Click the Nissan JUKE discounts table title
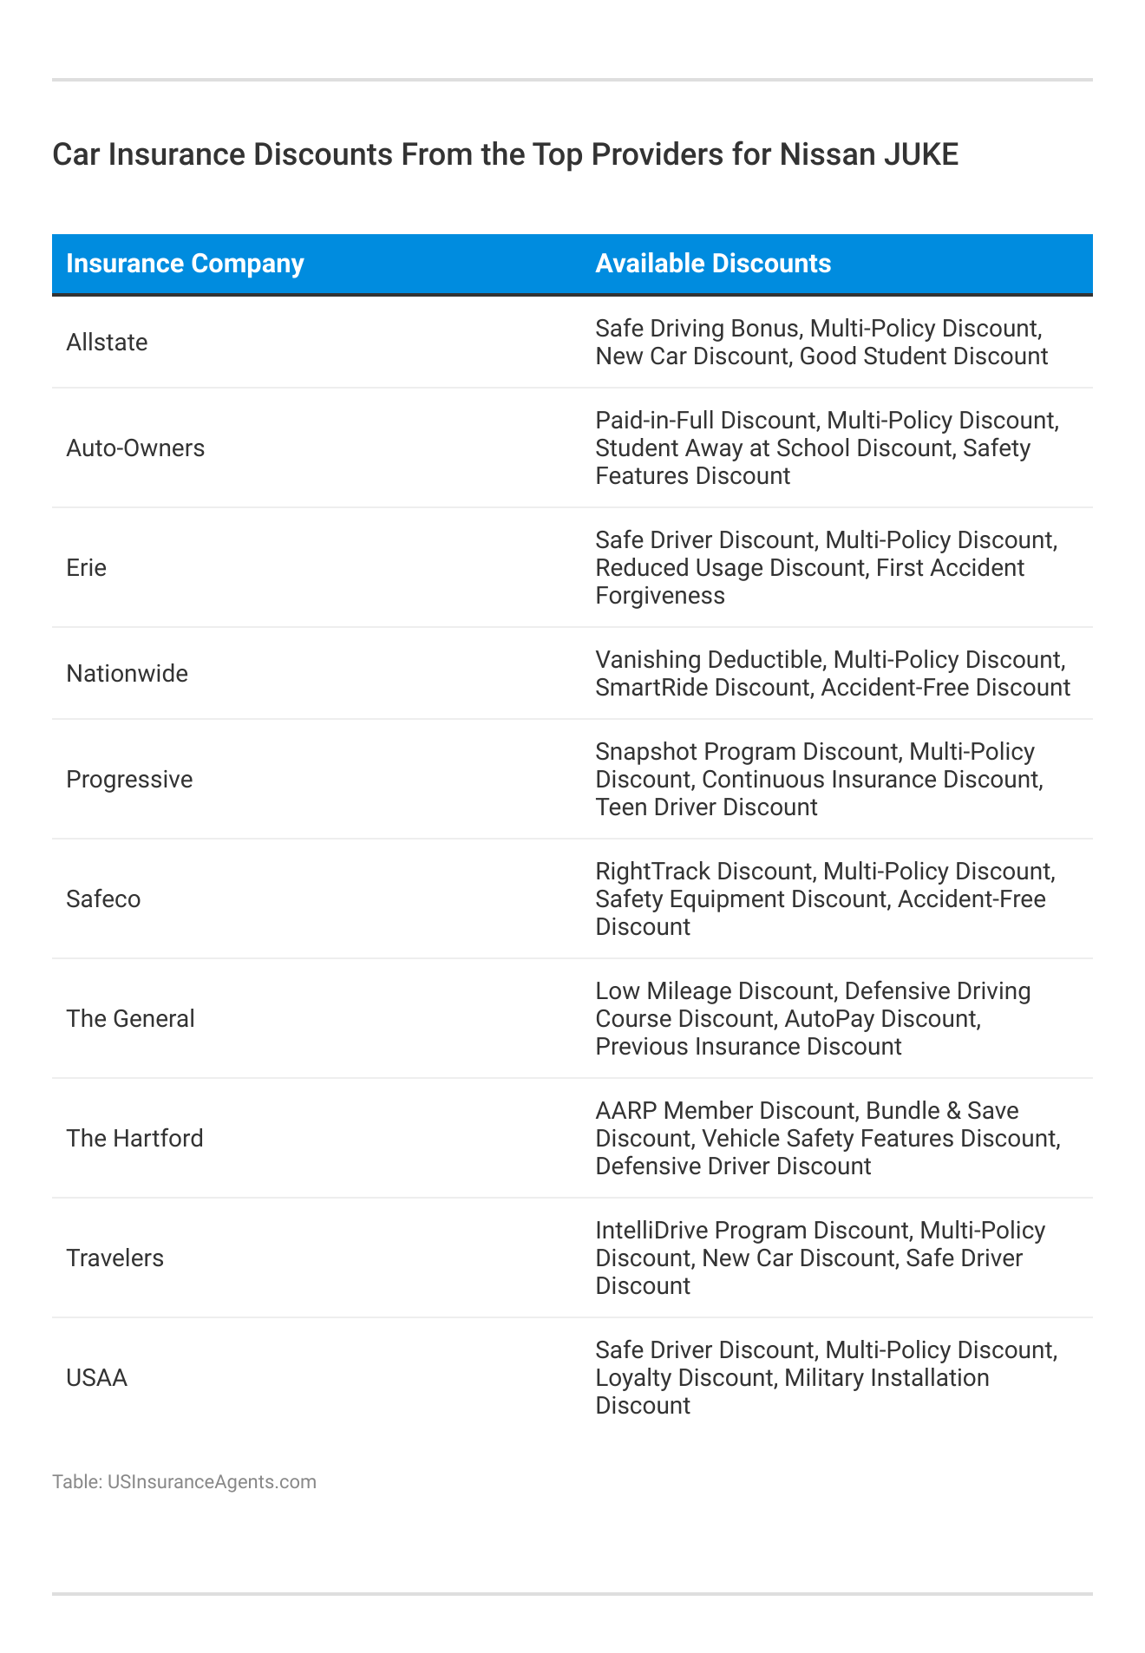The image size is (1145, 1653). pos(505,154)
